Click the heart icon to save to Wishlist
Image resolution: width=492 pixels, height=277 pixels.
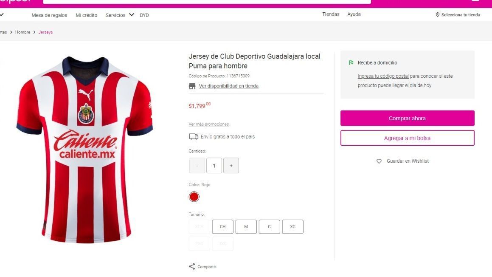[379, 161]
